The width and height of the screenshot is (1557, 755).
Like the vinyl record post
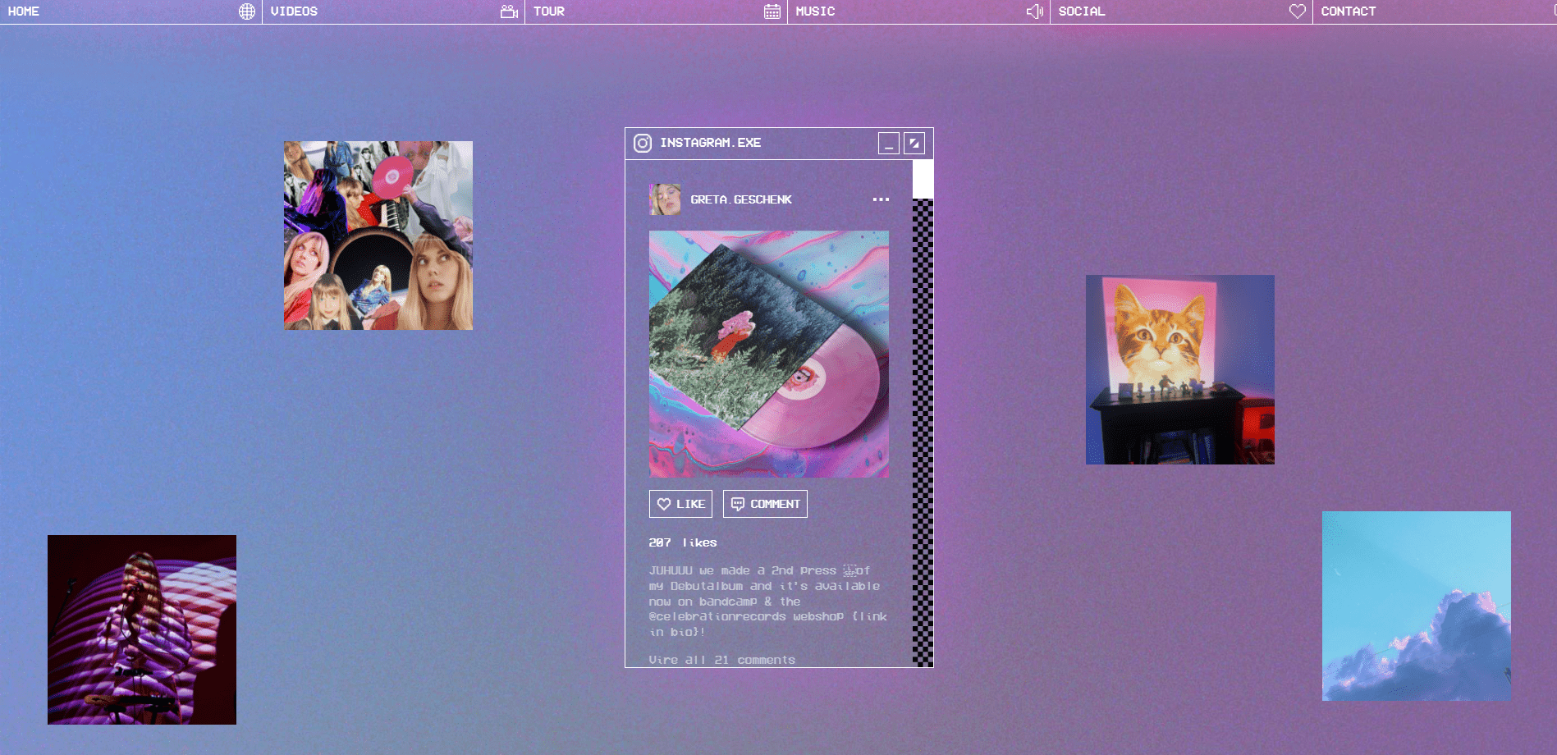pyautogui.click(x=680, y=504)
